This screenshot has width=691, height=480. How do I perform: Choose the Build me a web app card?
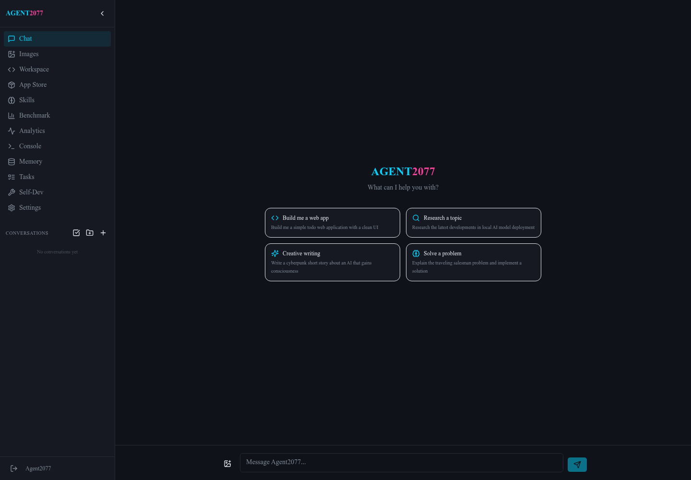coord(333,223)
